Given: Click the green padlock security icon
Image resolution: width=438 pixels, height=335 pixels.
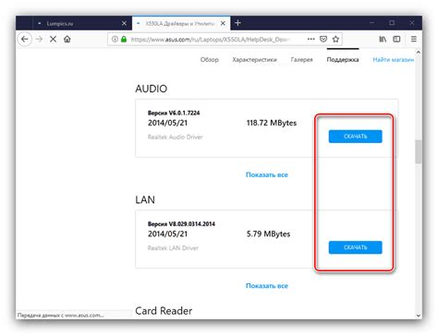Looking at the screenshot, I should [124, 39].
